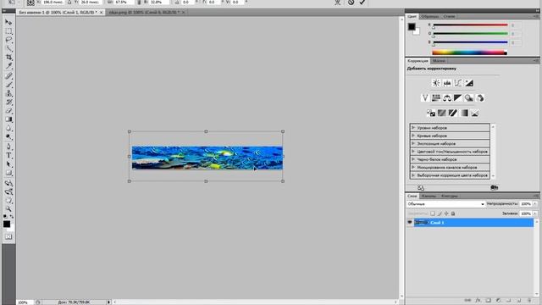Hide layer Слой 1 with eye icon
The width and height of the screenshot is (542, 305).
pos(410,222)
